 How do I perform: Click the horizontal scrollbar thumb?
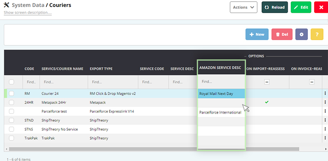click(154, 149)
